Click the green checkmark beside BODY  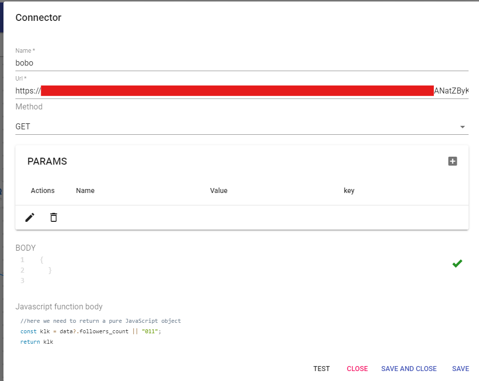[457, 264]
